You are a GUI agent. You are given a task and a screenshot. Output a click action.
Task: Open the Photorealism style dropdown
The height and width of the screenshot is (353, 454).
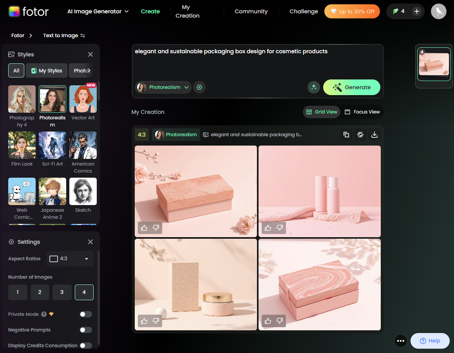point(163,87)
